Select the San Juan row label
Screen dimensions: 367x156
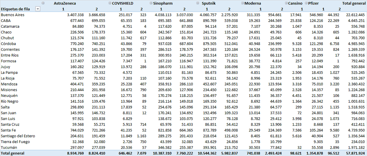(x=8, y=113)
